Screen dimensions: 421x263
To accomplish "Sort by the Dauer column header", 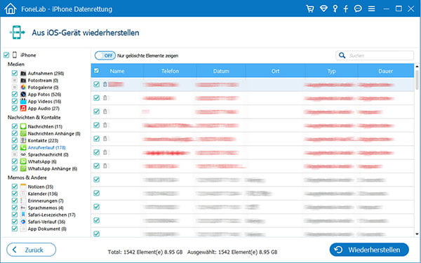I will 385,71.
